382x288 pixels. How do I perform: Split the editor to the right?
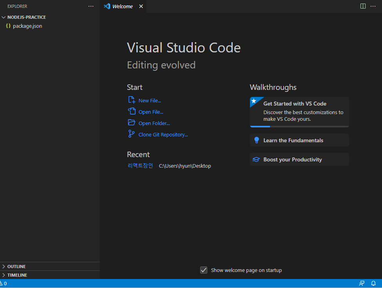(363, 6)
